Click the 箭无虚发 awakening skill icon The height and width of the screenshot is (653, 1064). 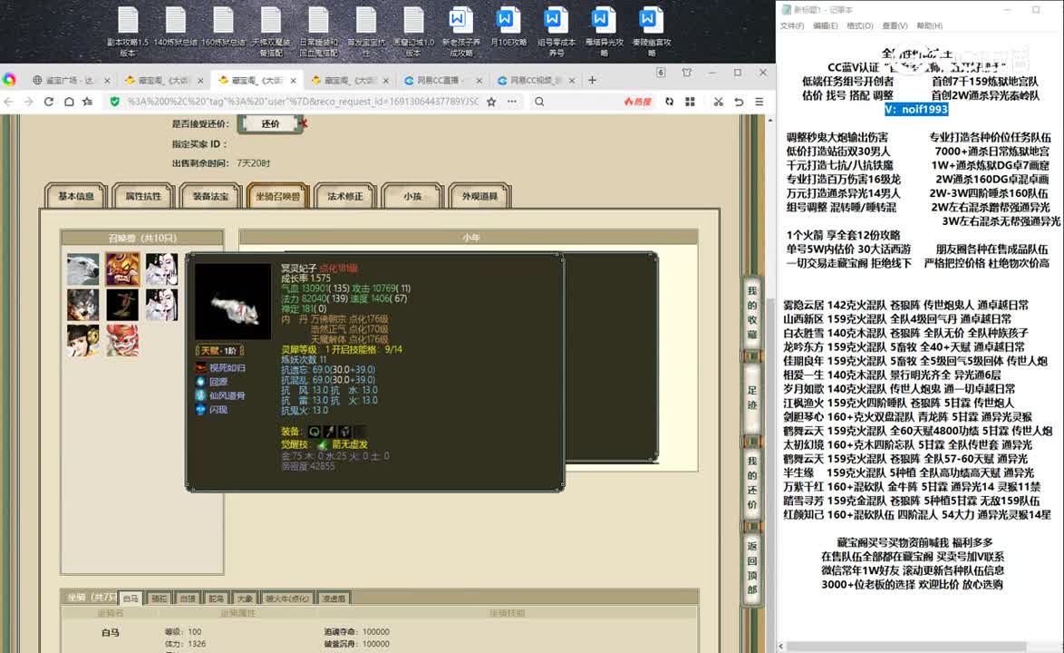323,444
